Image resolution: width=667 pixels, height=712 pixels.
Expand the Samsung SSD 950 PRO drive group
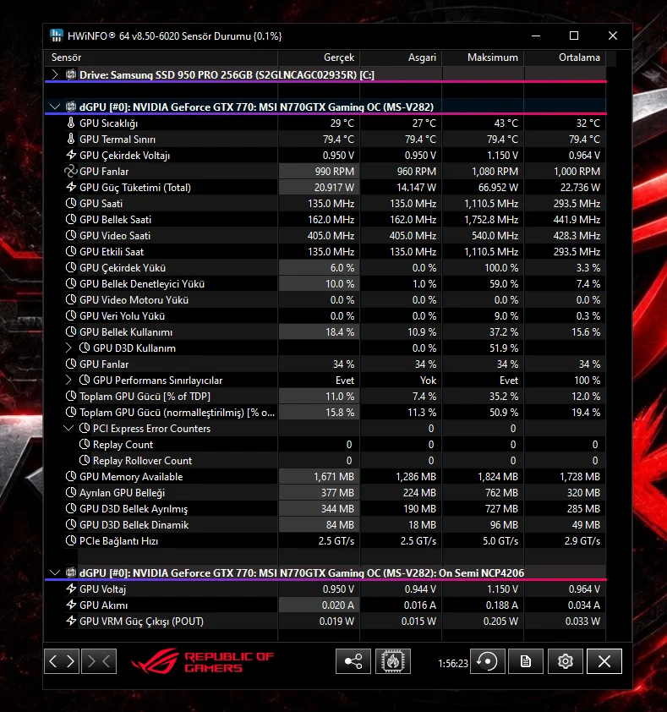(x=55, y=74)
